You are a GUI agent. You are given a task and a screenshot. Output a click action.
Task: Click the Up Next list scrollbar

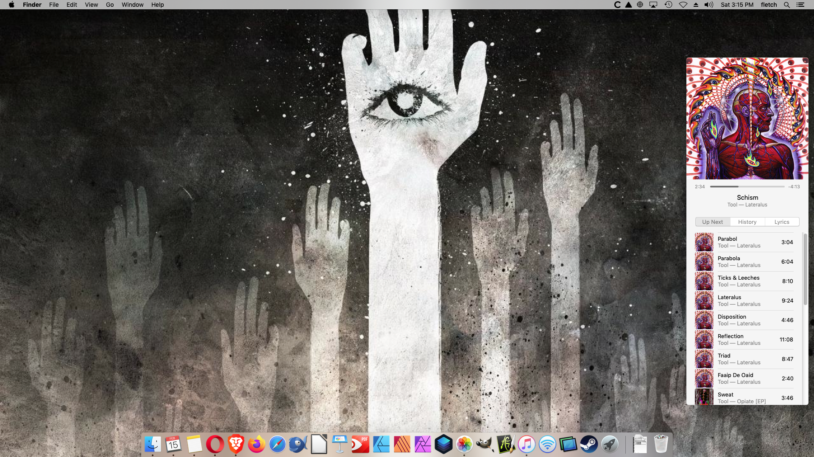click(805, 269)
